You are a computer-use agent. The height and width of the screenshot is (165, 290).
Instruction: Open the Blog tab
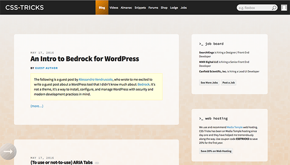pos(102,8)
